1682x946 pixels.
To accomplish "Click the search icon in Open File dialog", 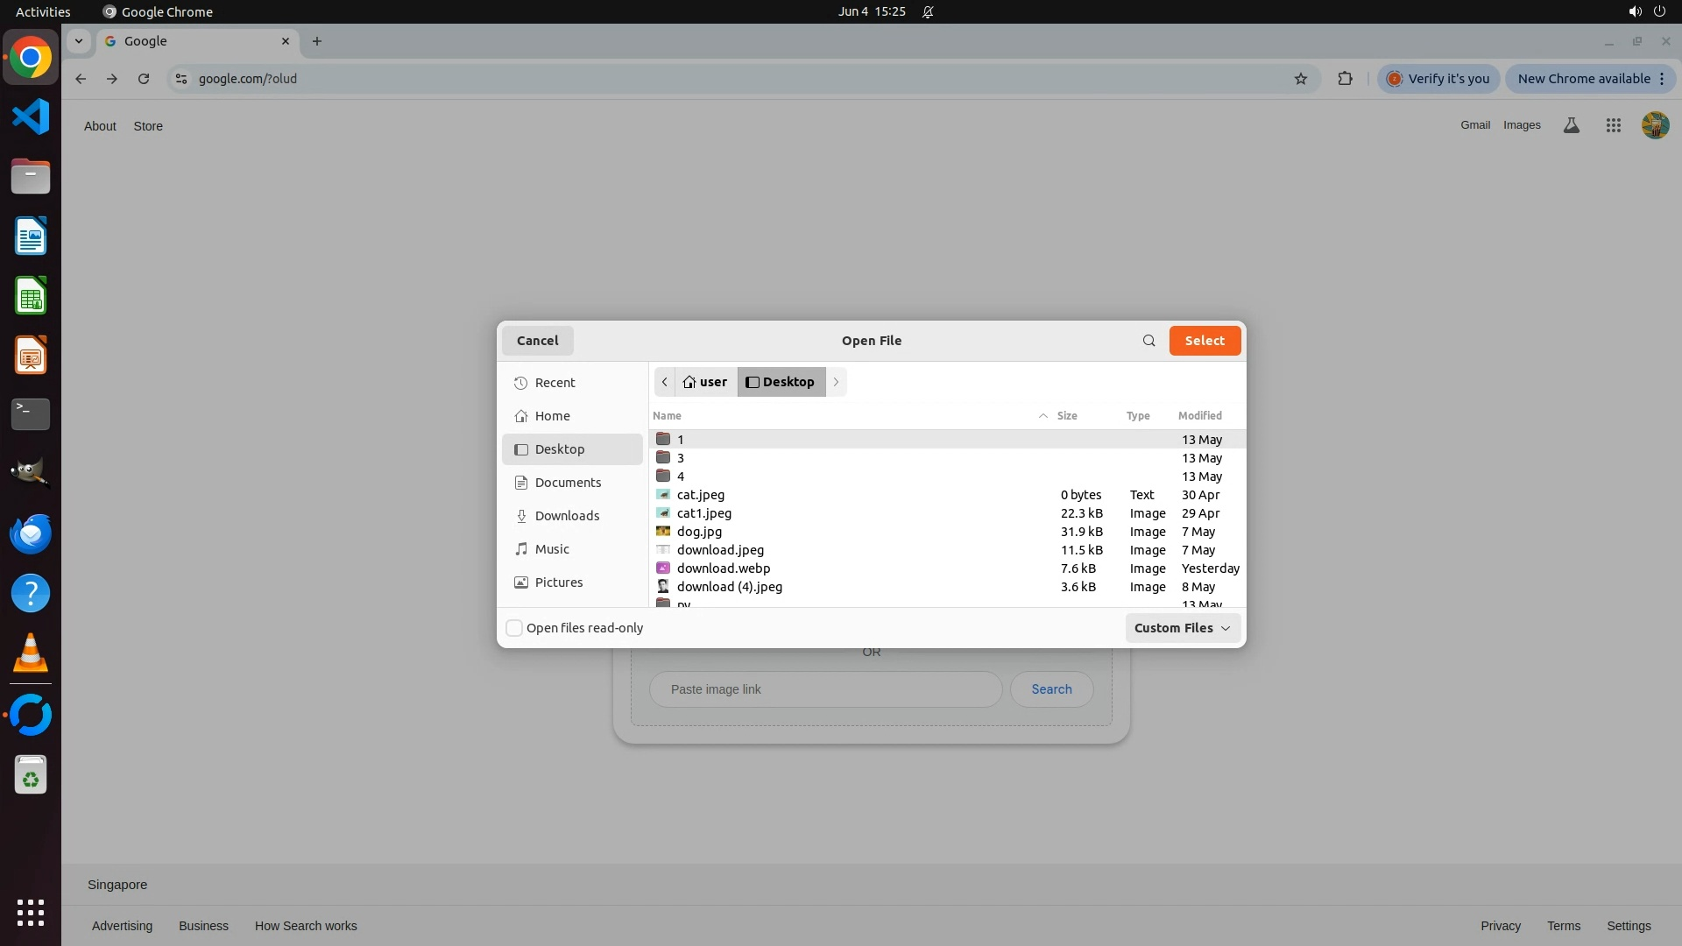I will click(x=1148, y=341).
